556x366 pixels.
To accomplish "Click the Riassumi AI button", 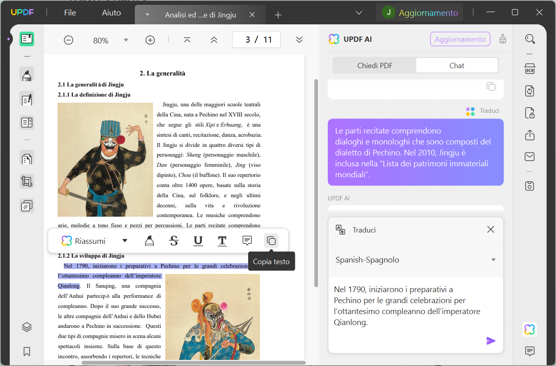I will tap(84, 241).
